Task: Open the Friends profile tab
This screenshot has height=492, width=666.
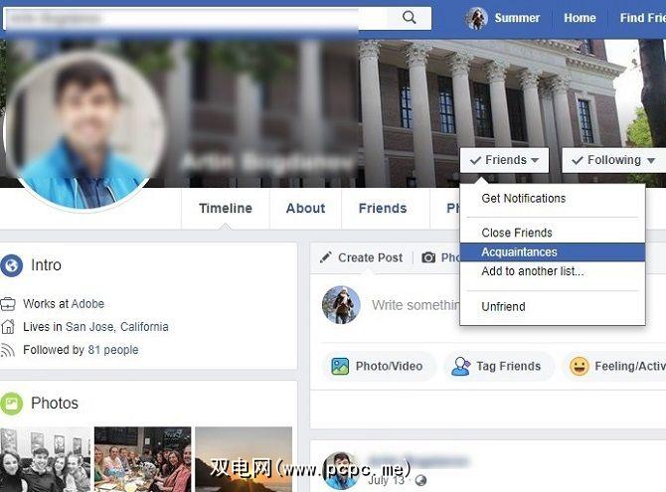Action: (x=383, y=208)
